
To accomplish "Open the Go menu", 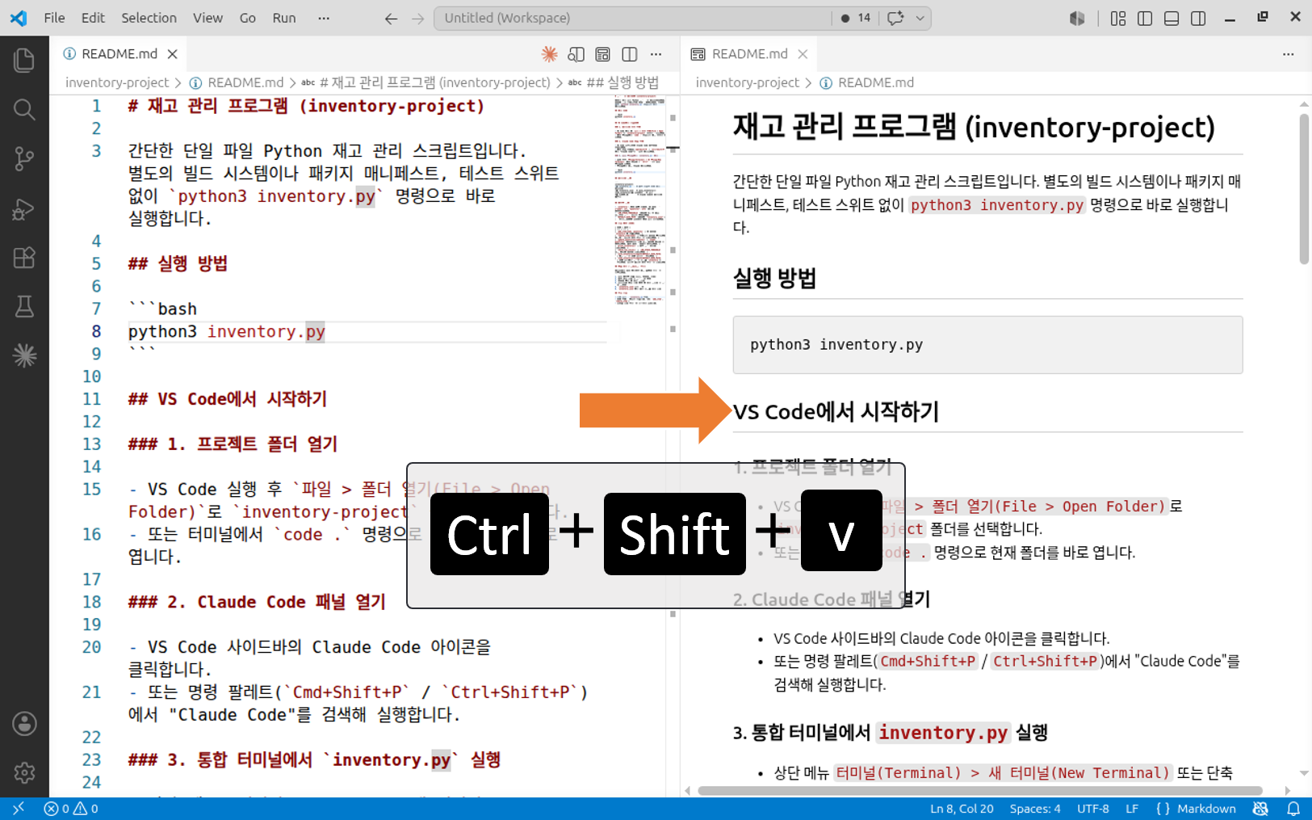I will 248,18.
